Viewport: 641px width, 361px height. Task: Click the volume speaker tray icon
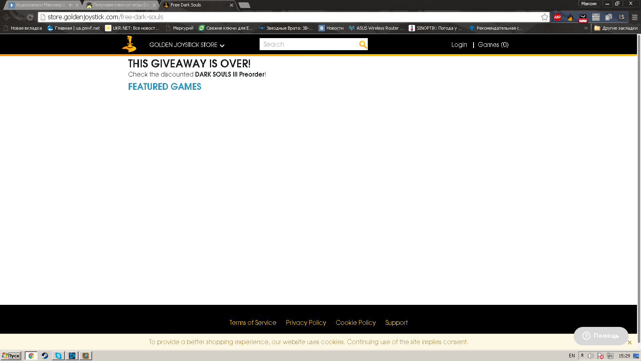(591, 356)
